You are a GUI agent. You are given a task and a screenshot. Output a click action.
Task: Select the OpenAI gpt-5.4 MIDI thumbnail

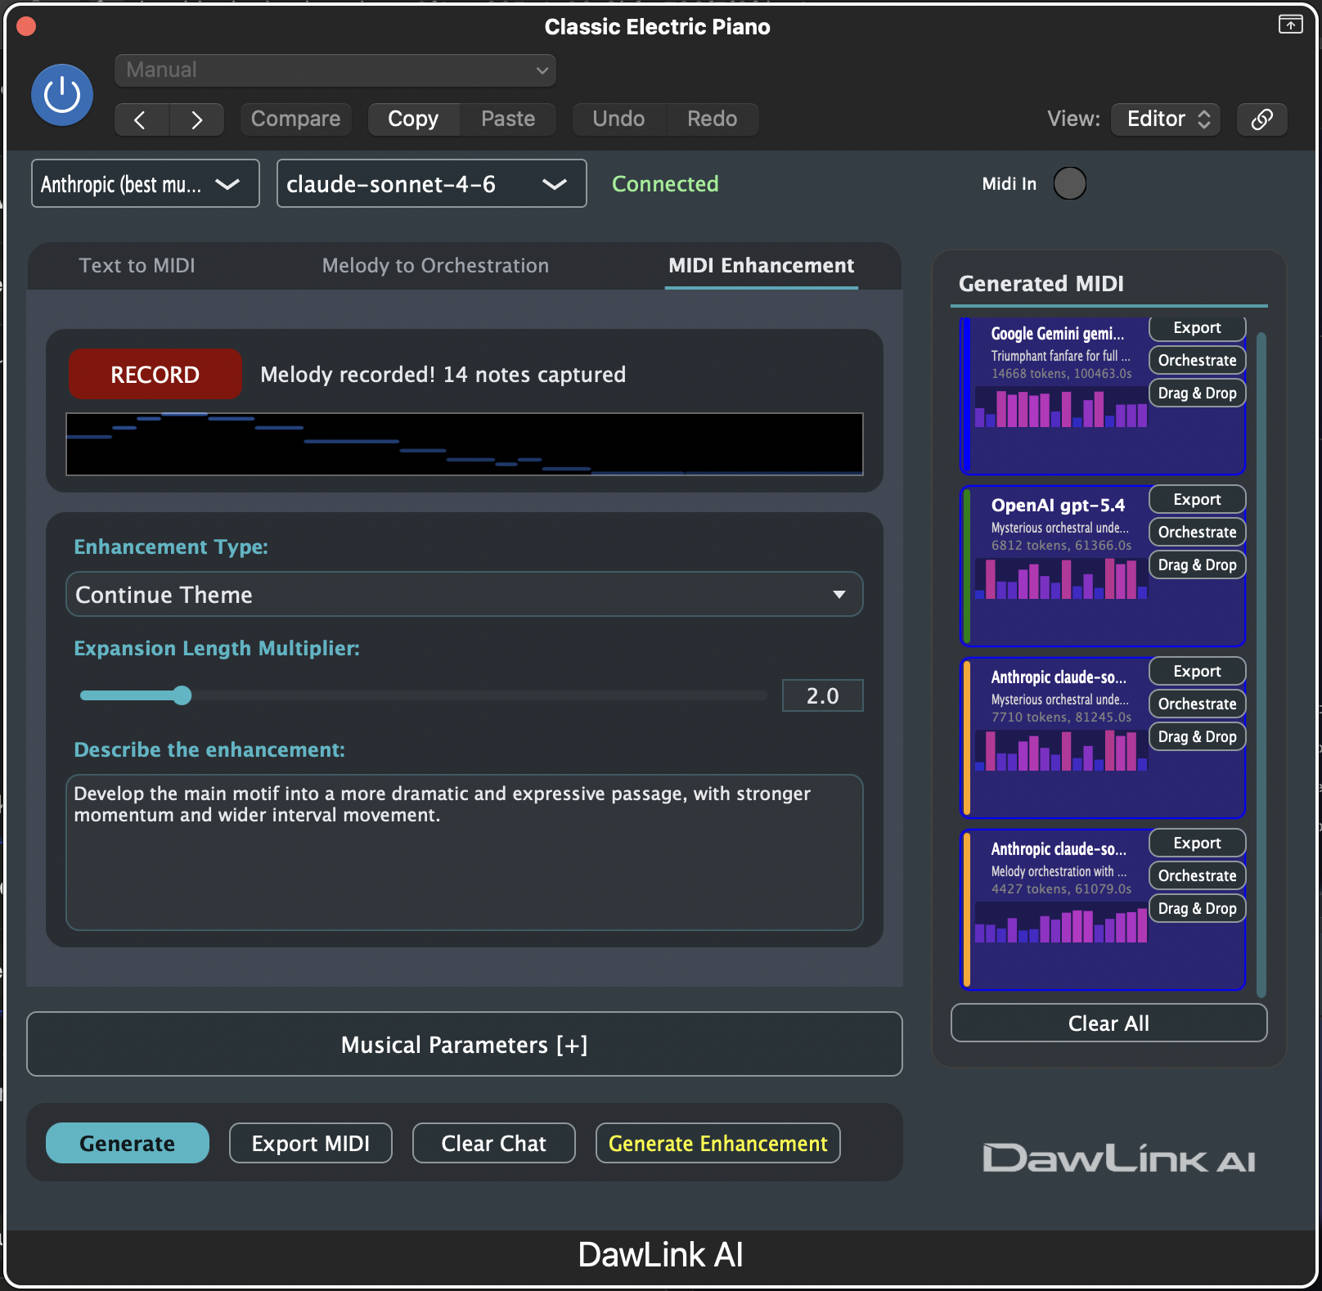[1061, 578]
